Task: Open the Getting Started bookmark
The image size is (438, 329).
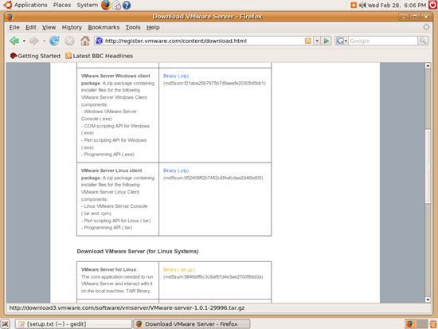Action: (35, 56)
